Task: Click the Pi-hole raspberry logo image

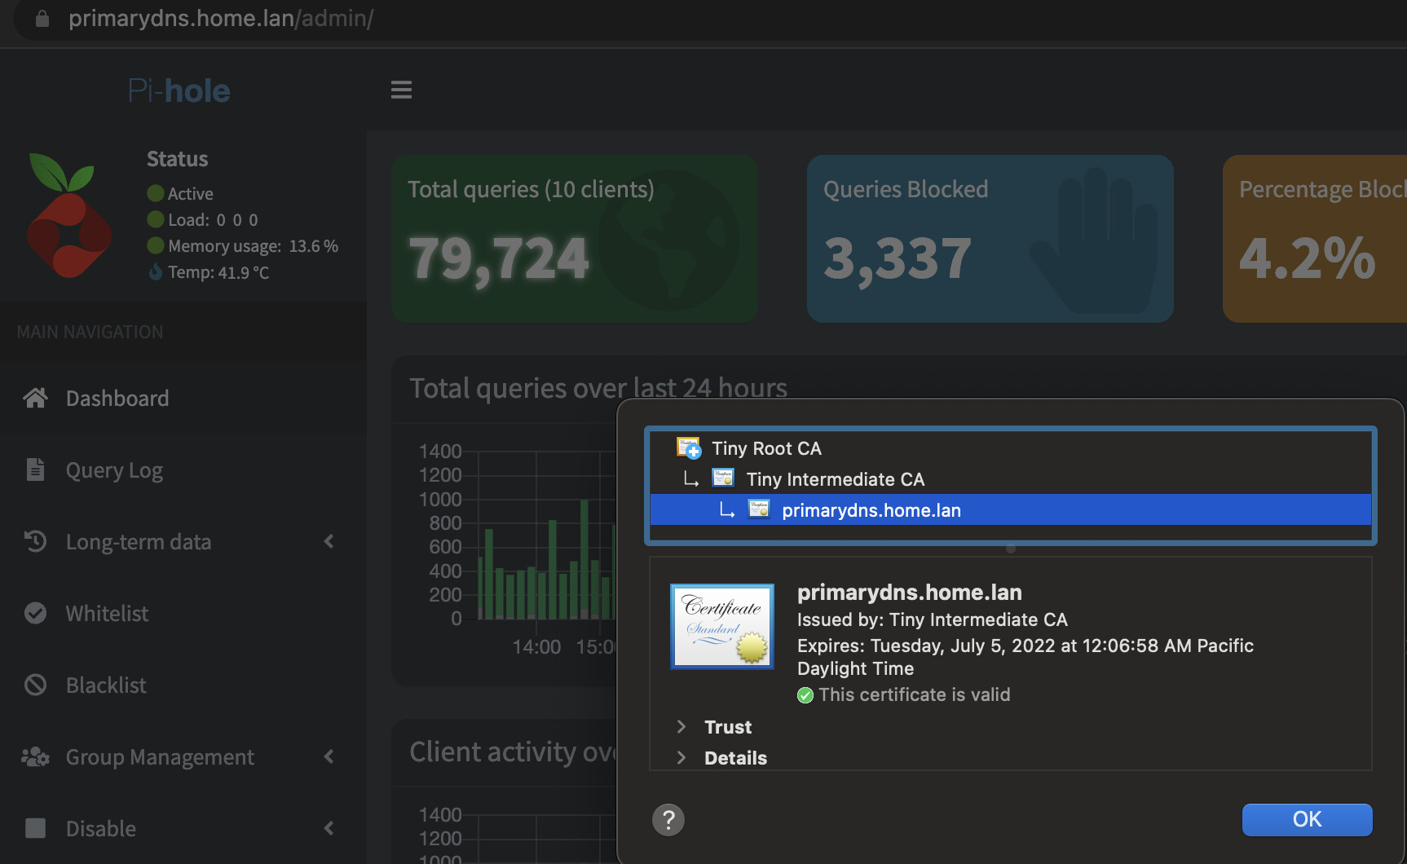Action: (68, 214)
